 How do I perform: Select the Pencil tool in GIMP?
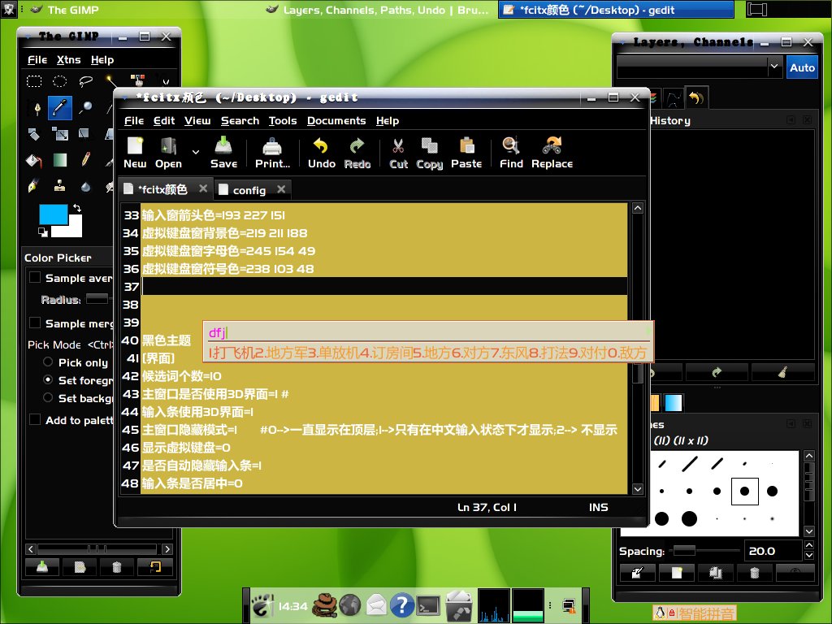(85, 159)
